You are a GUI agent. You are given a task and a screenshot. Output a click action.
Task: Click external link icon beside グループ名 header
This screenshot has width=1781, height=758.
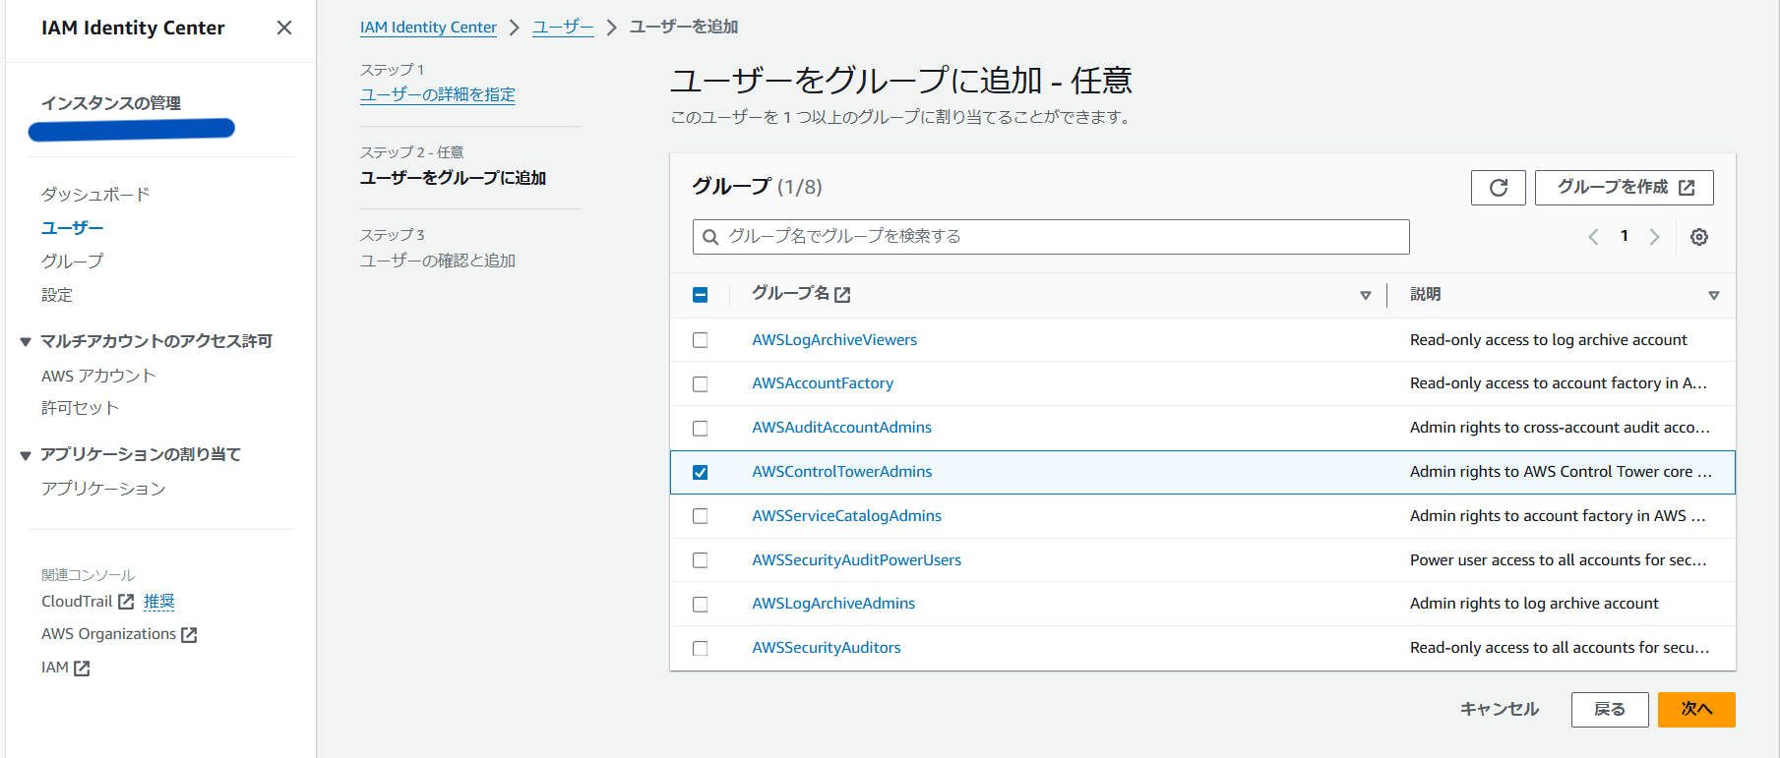pos(842,295)
